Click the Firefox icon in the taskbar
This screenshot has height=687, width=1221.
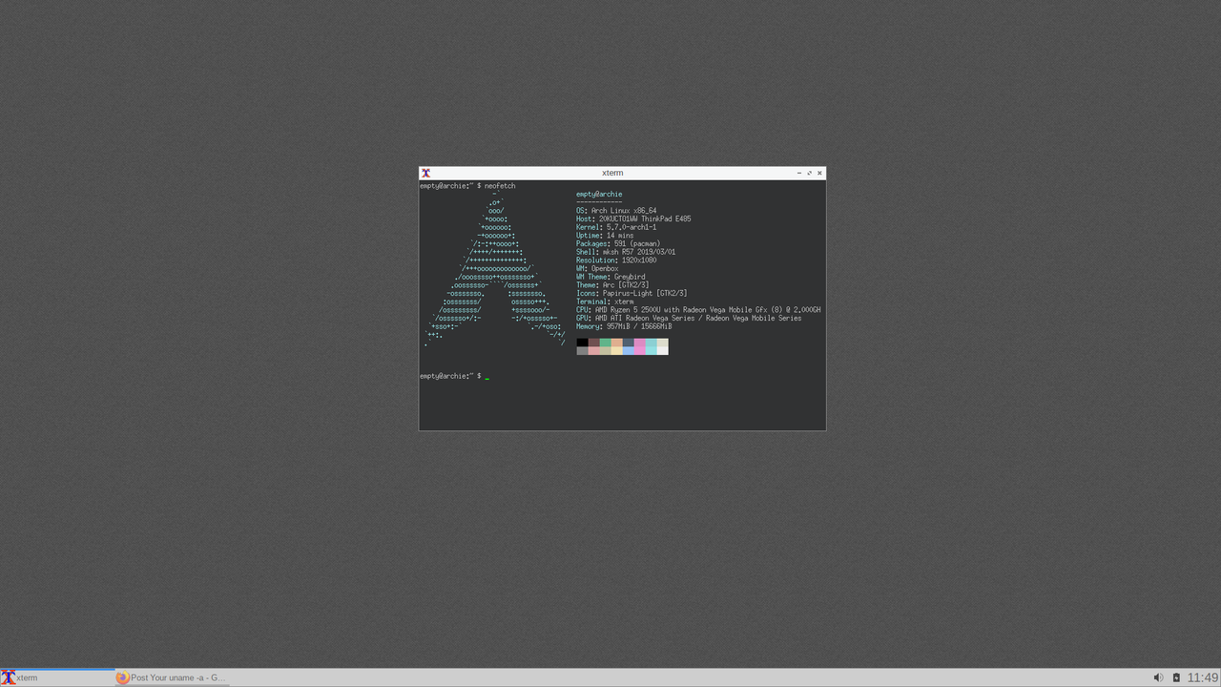point(122,677)
